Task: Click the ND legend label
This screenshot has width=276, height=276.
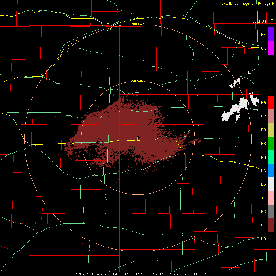Action: pyautogui.click(x=263, y=239)
